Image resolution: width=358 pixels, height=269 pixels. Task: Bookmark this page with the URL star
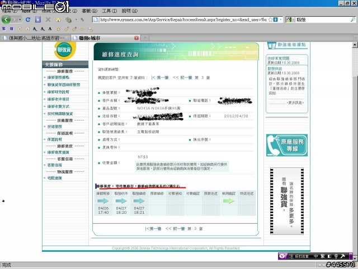pyautogui.click(x=270, y=20)
